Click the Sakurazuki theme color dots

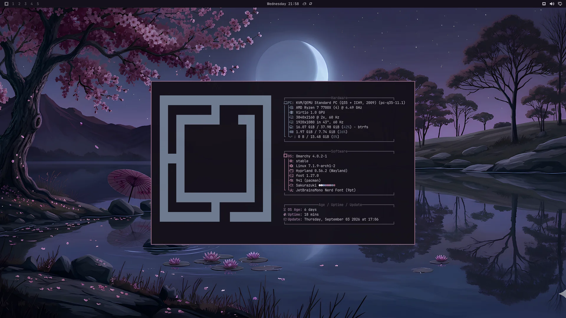click(x=327, y=185)
